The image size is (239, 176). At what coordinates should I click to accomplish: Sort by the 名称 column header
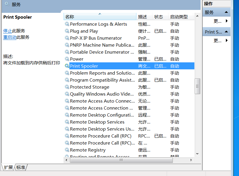click(x=100, y=17)
